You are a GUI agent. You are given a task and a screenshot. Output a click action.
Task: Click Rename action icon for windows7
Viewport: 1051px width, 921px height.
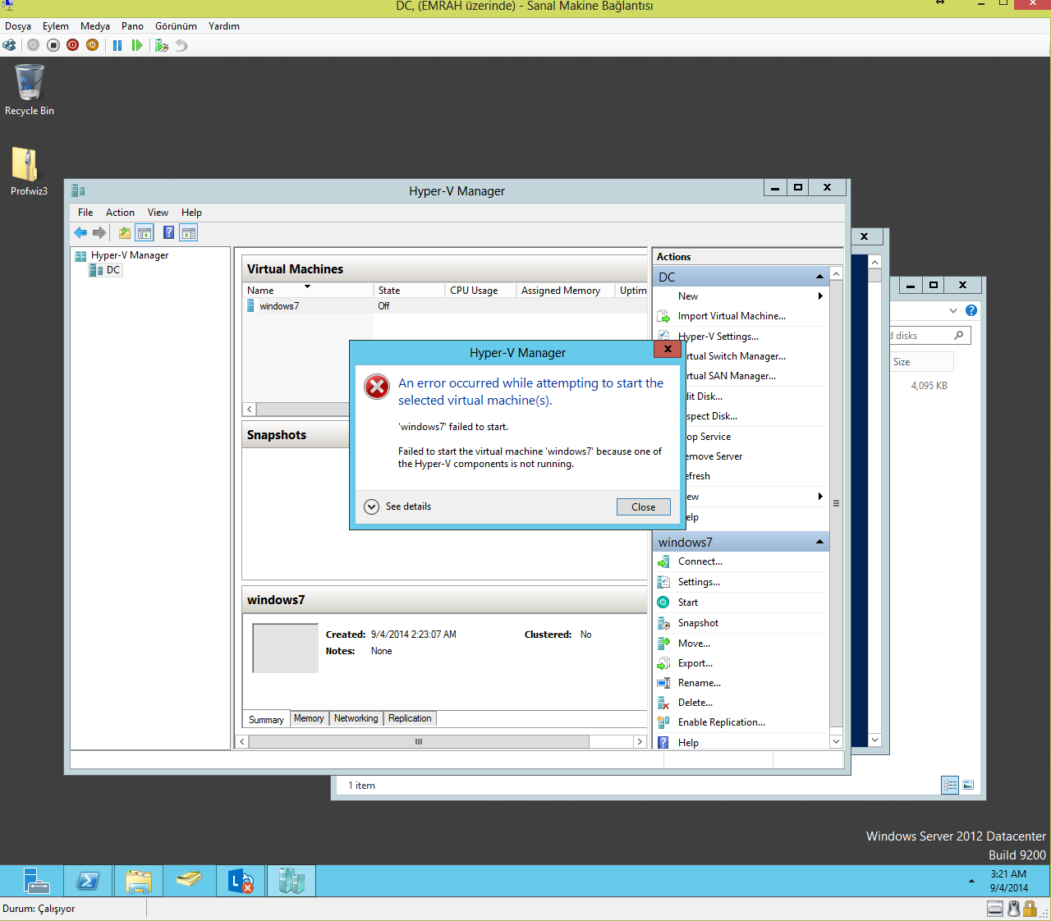tap(663, 683)
